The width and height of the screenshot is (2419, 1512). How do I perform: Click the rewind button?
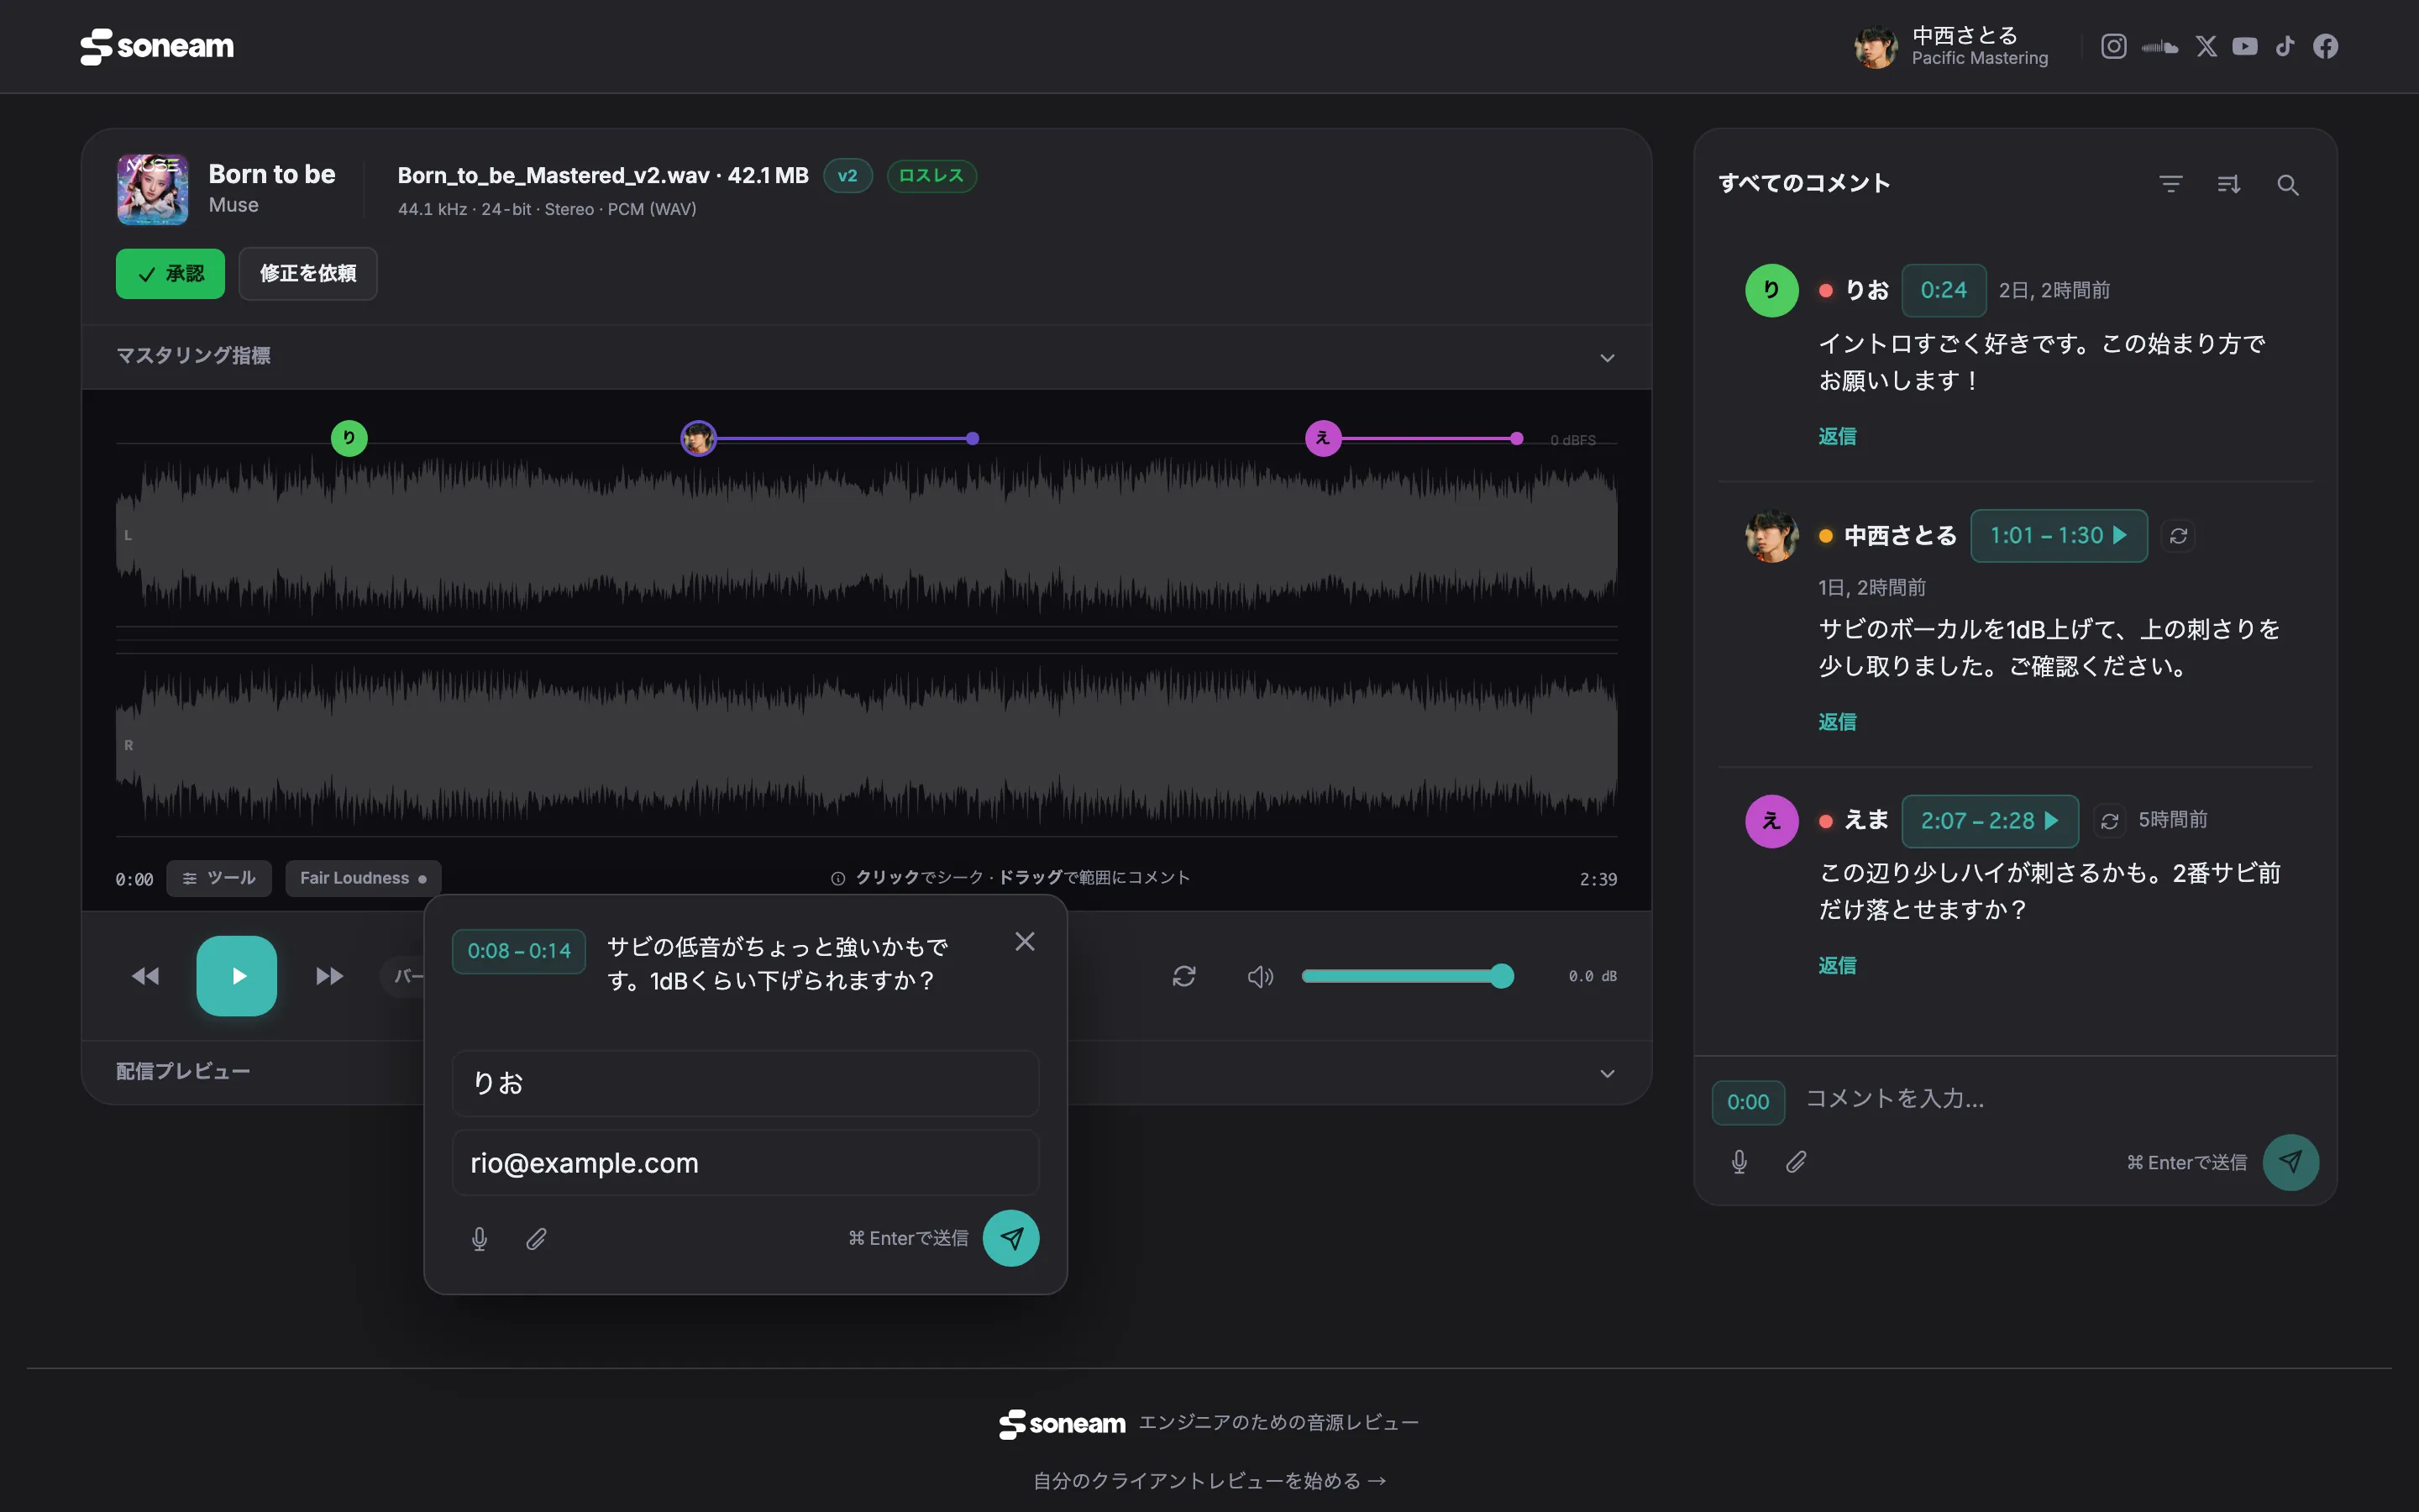pyautogui.click(x=145, y=976)
